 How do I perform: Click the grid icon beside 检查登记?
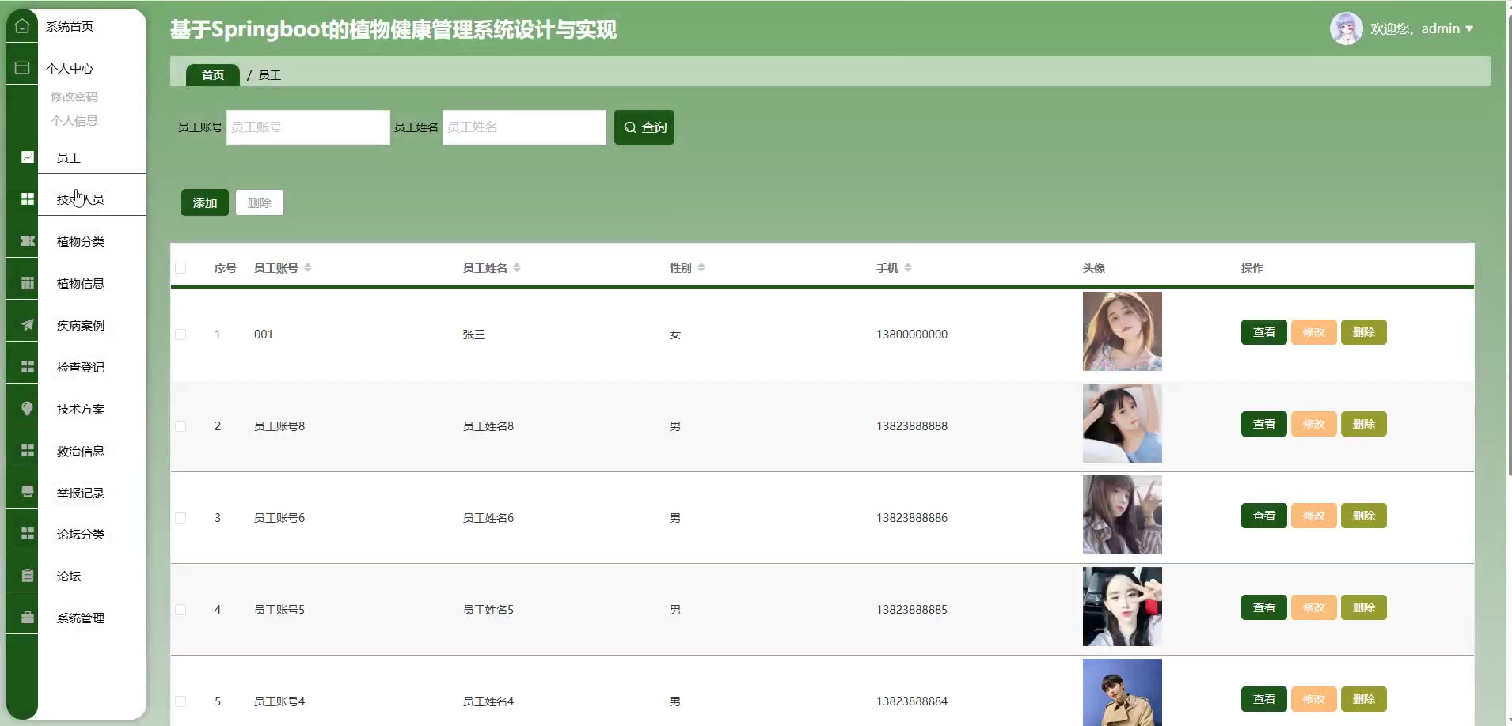click(28, 367)
